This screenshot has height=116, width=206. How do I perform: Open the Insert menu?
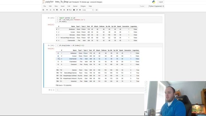click(62, 6)
